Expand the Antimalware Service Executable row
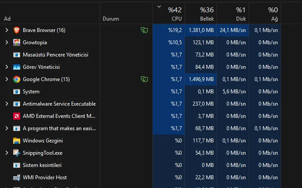The height and width of the screenshot is (188, 302). 7,104
